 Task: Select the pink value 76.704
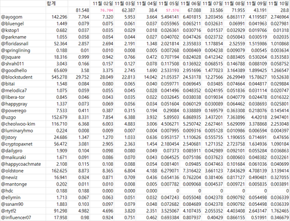point(107,10)
